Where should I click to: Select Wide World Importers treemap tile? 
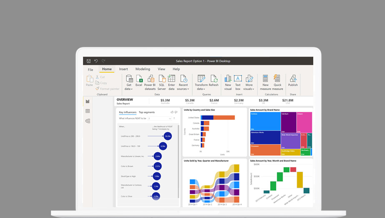point(290,141)
